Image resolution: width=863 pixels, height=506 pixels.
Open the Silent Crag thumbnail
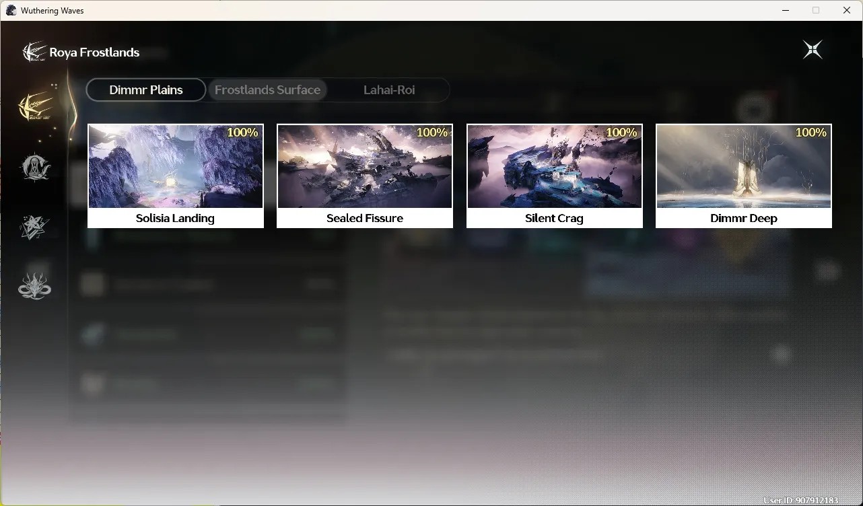coord(555,167)
